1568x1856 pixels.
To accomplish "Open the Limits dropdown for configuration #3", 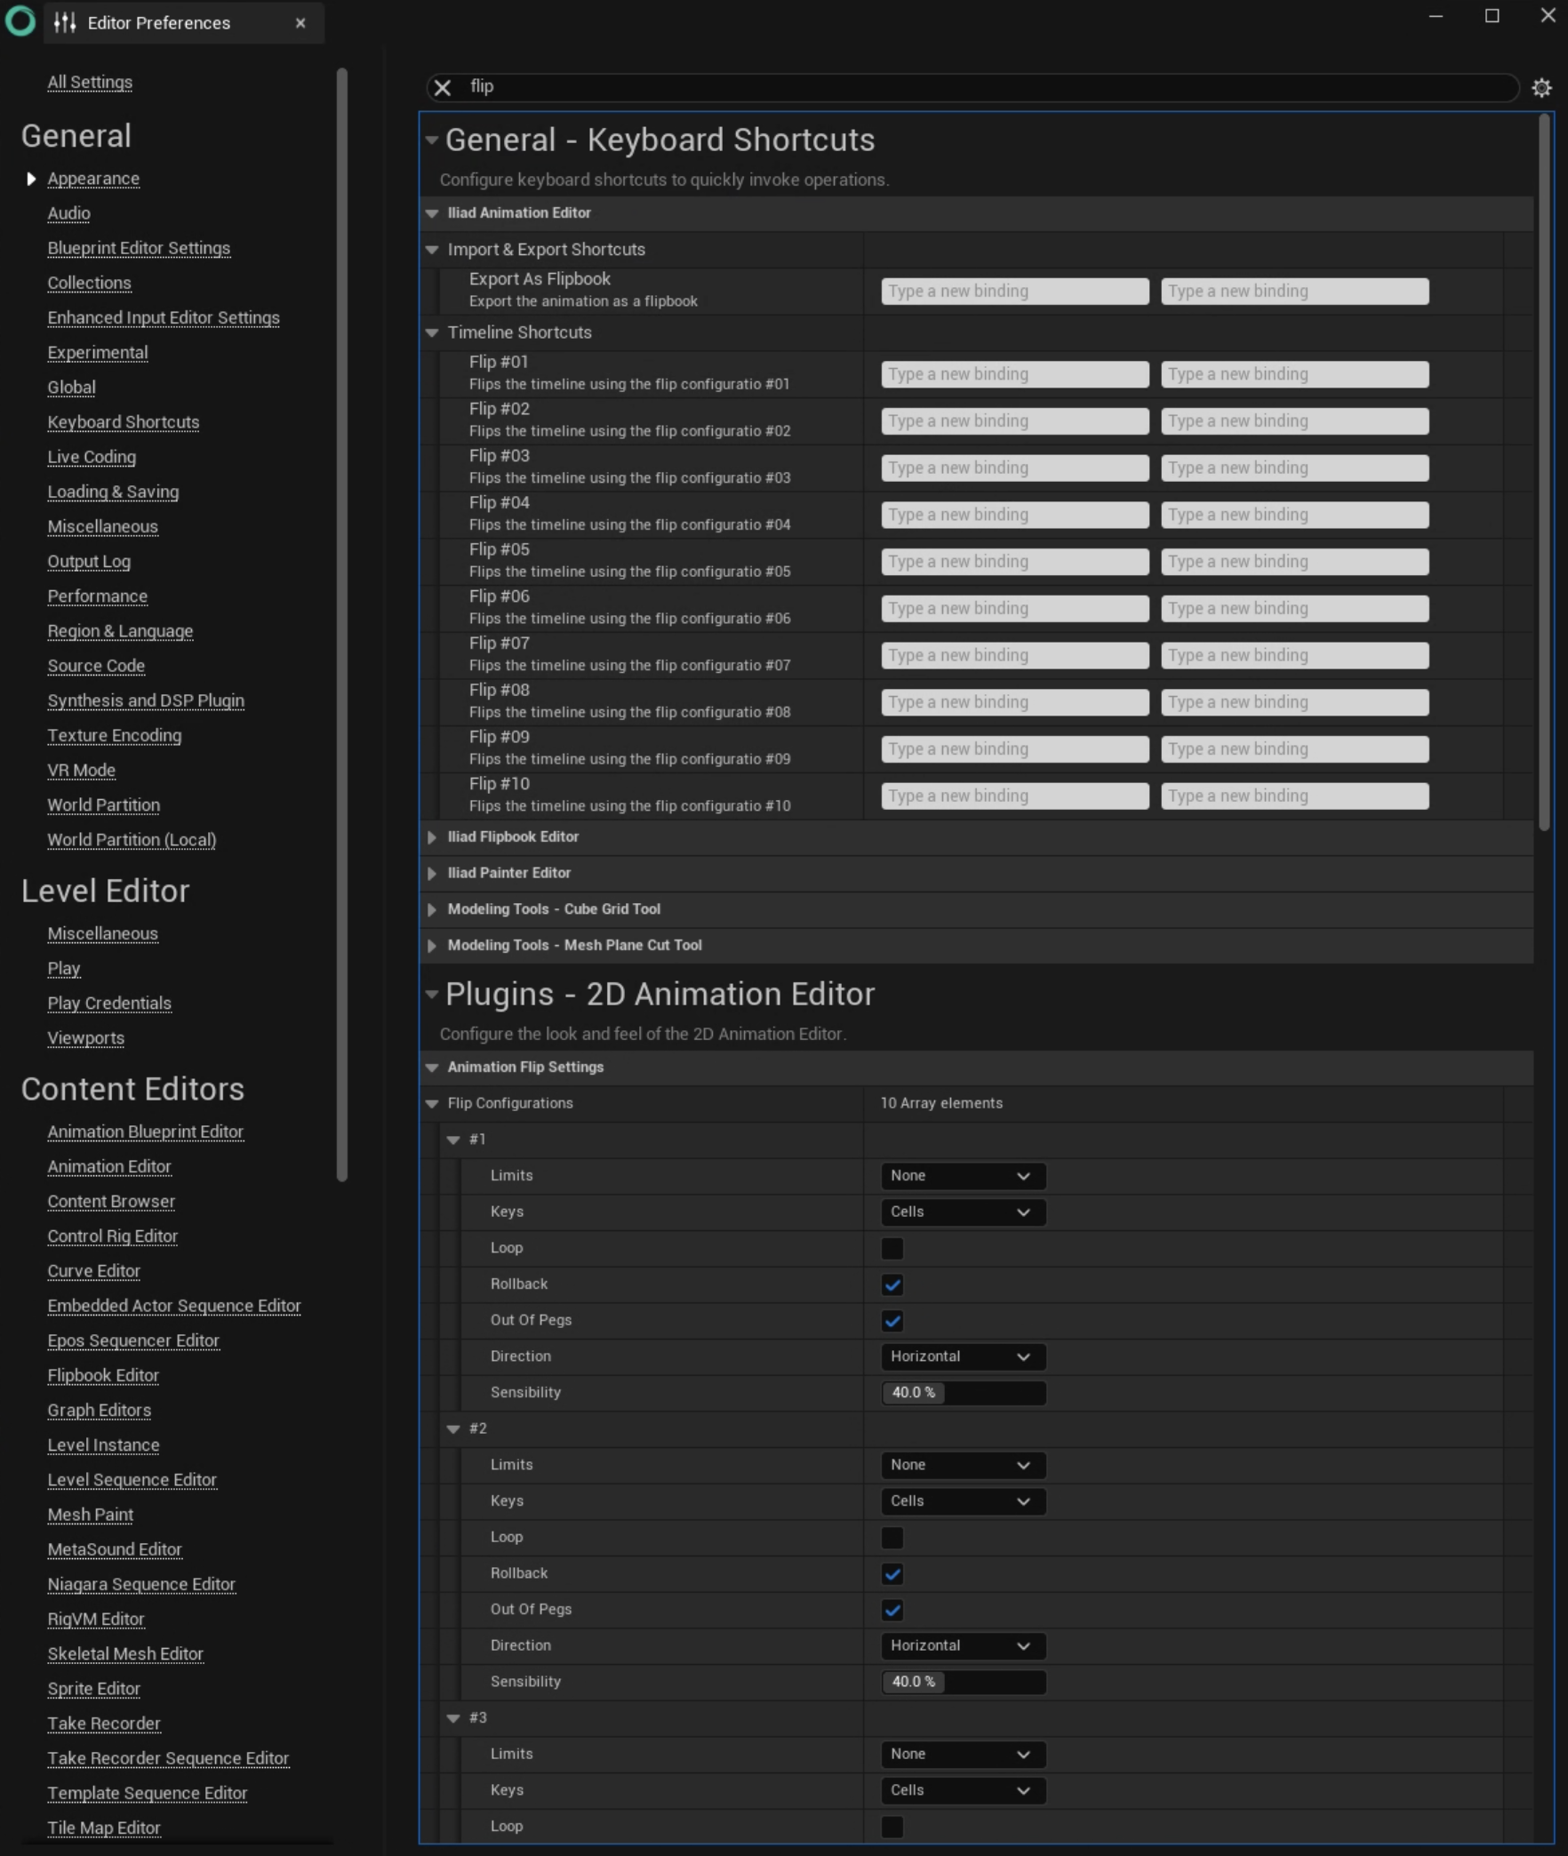I will click(x=962, y=1754).
